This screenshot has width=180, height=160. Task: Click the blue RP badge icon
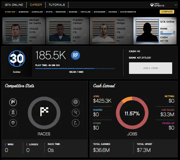click(x=75, y=55)
